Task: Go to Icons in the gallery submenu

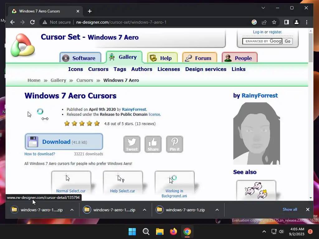Action: click(75, 69)
